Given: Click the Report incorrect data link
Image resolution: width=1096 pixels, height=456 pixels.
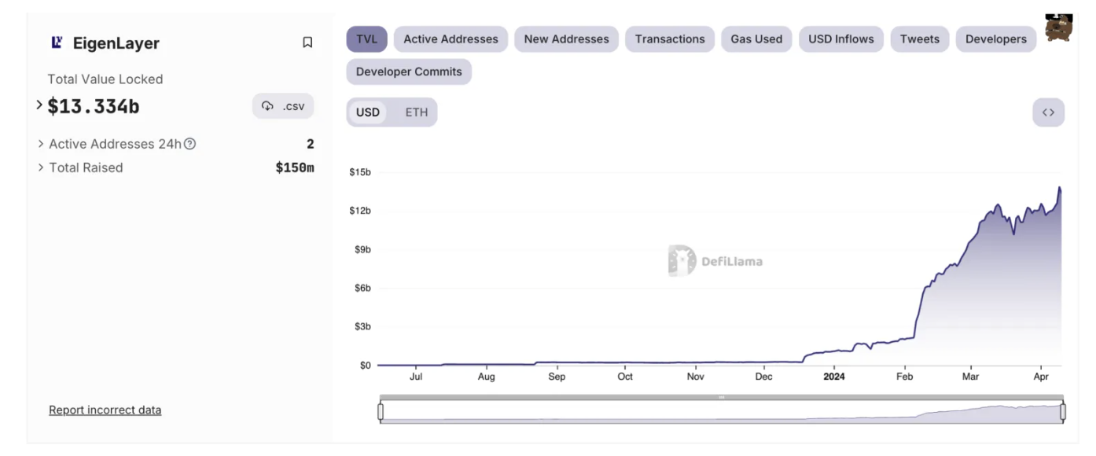Looking at the screenshot, I should click(105, 410).
